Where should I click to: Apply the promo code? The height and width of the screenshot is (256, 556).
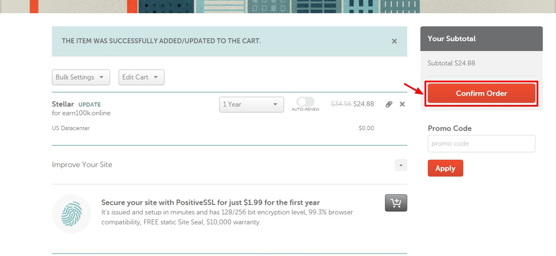[x=445, y=168]
